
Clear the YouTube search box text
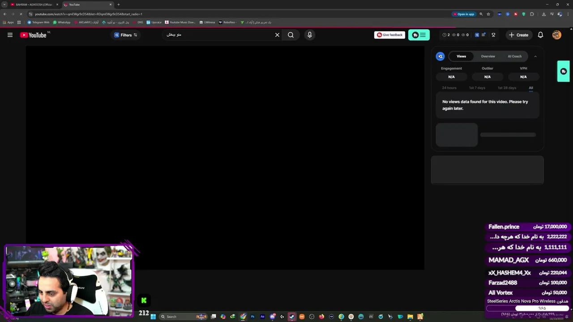pos(277,35)
